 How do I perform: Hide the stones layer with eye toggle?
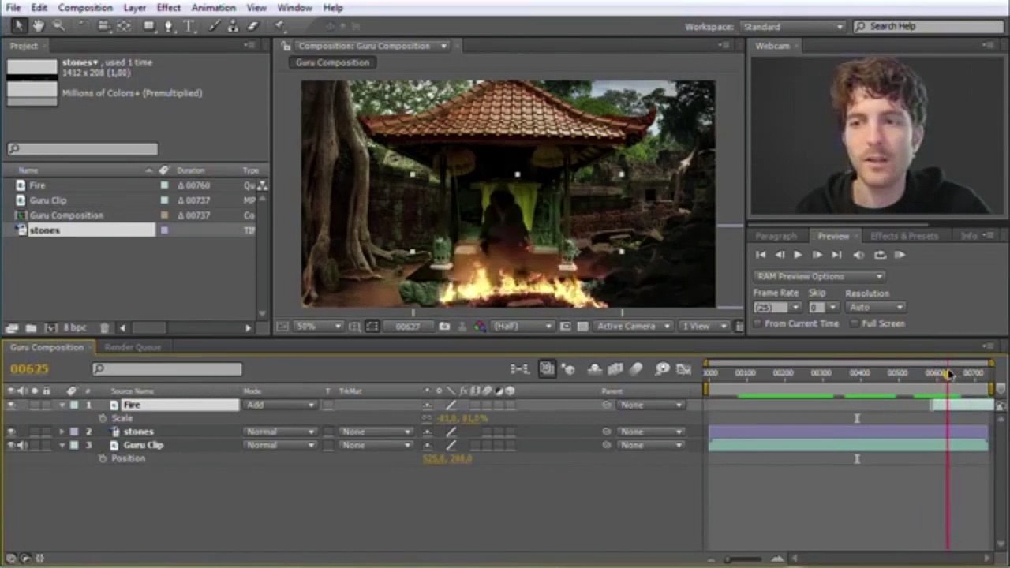click(x=11, y=432)
